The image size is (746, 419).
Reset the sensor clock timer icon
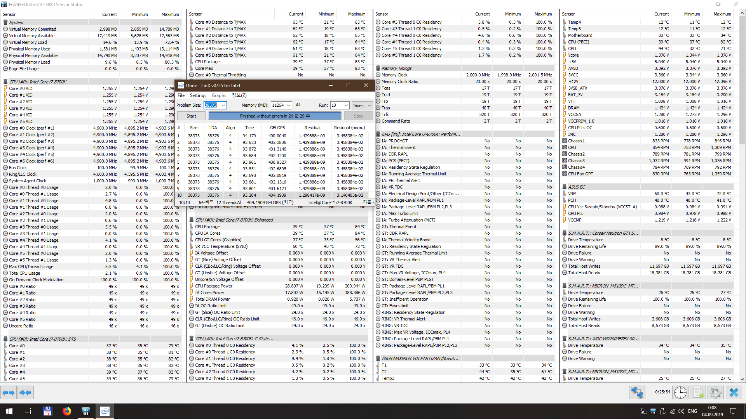tap(680, 393)
